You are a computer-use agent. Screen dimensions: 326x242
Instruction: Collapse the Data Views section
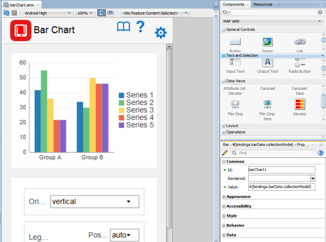click(223, 81)
